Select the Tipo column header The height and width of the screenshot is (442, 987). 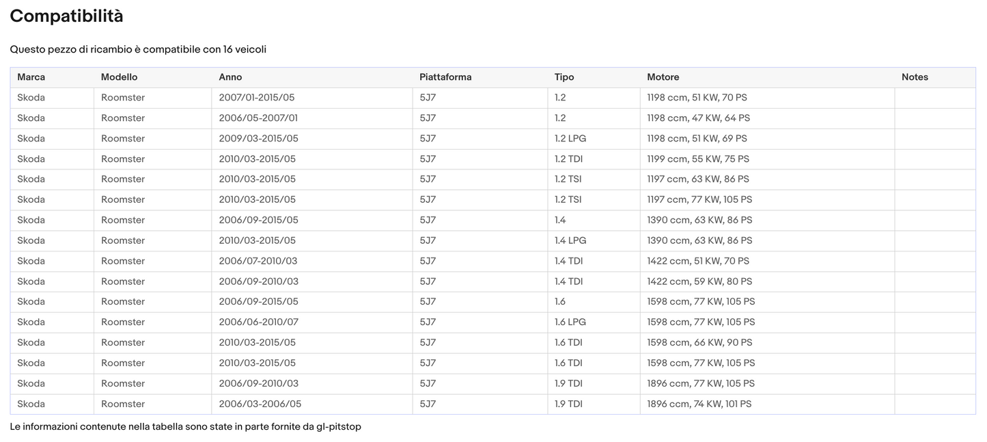tap(564, 77)
